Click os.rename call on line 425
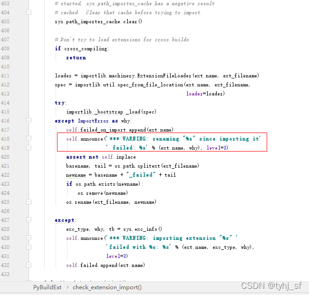This screenshot has width=309, height=295. (111, 202)
